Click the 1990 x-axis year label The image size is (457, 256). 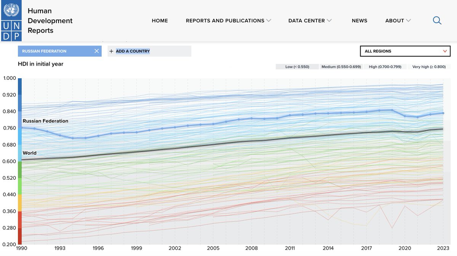coord(21,248)
